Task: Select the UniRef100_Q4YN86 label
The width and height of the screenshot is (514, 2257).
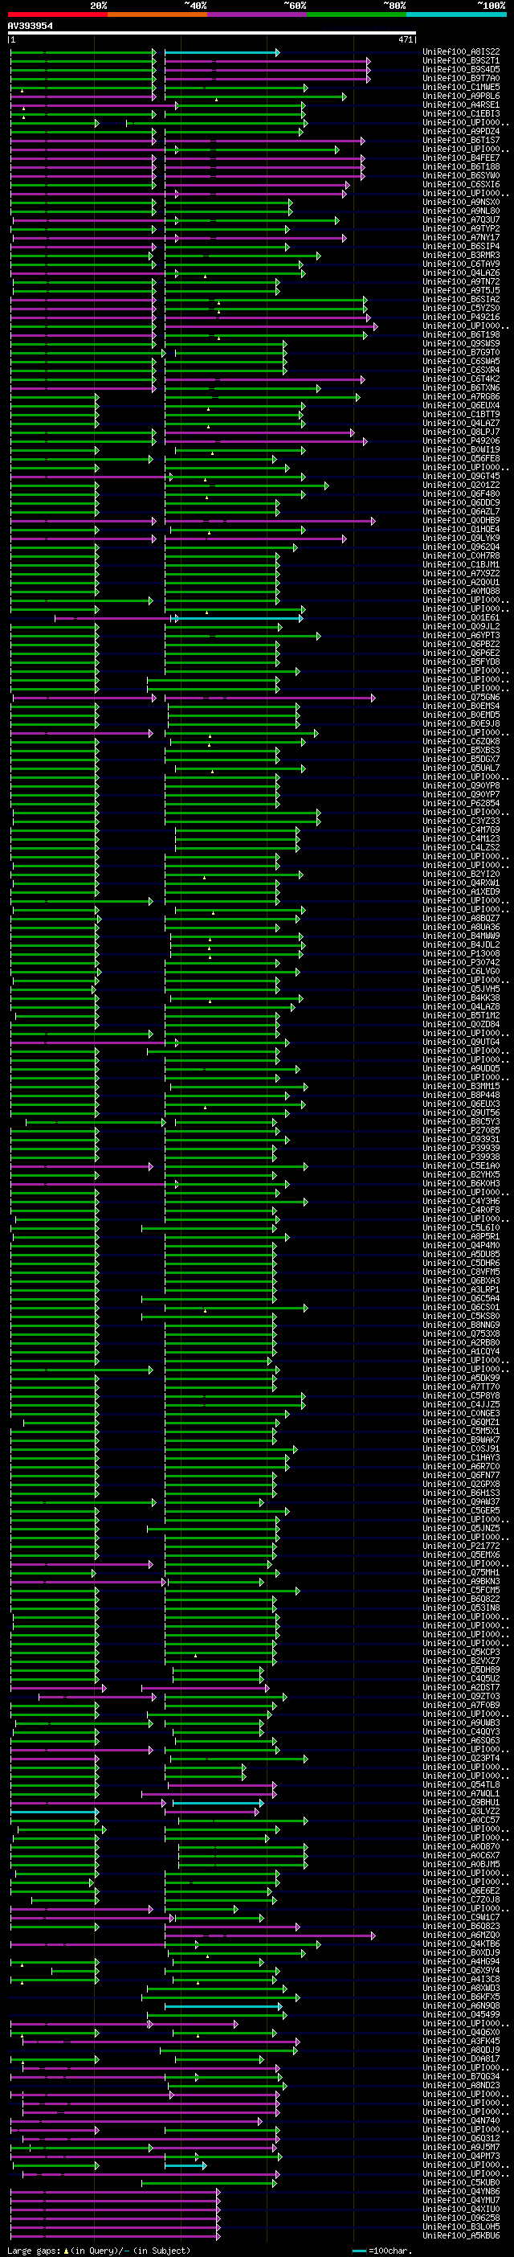Action: (462, 2191)
